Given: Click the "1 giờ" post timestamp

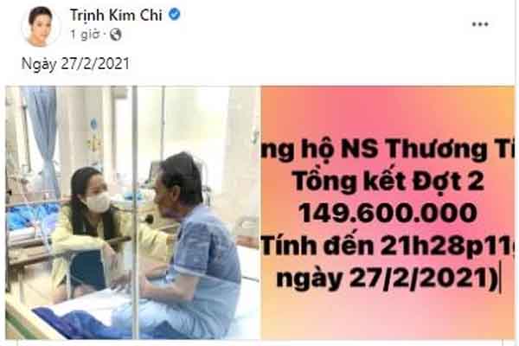Looking at the screenshot, I should point(85,34).
